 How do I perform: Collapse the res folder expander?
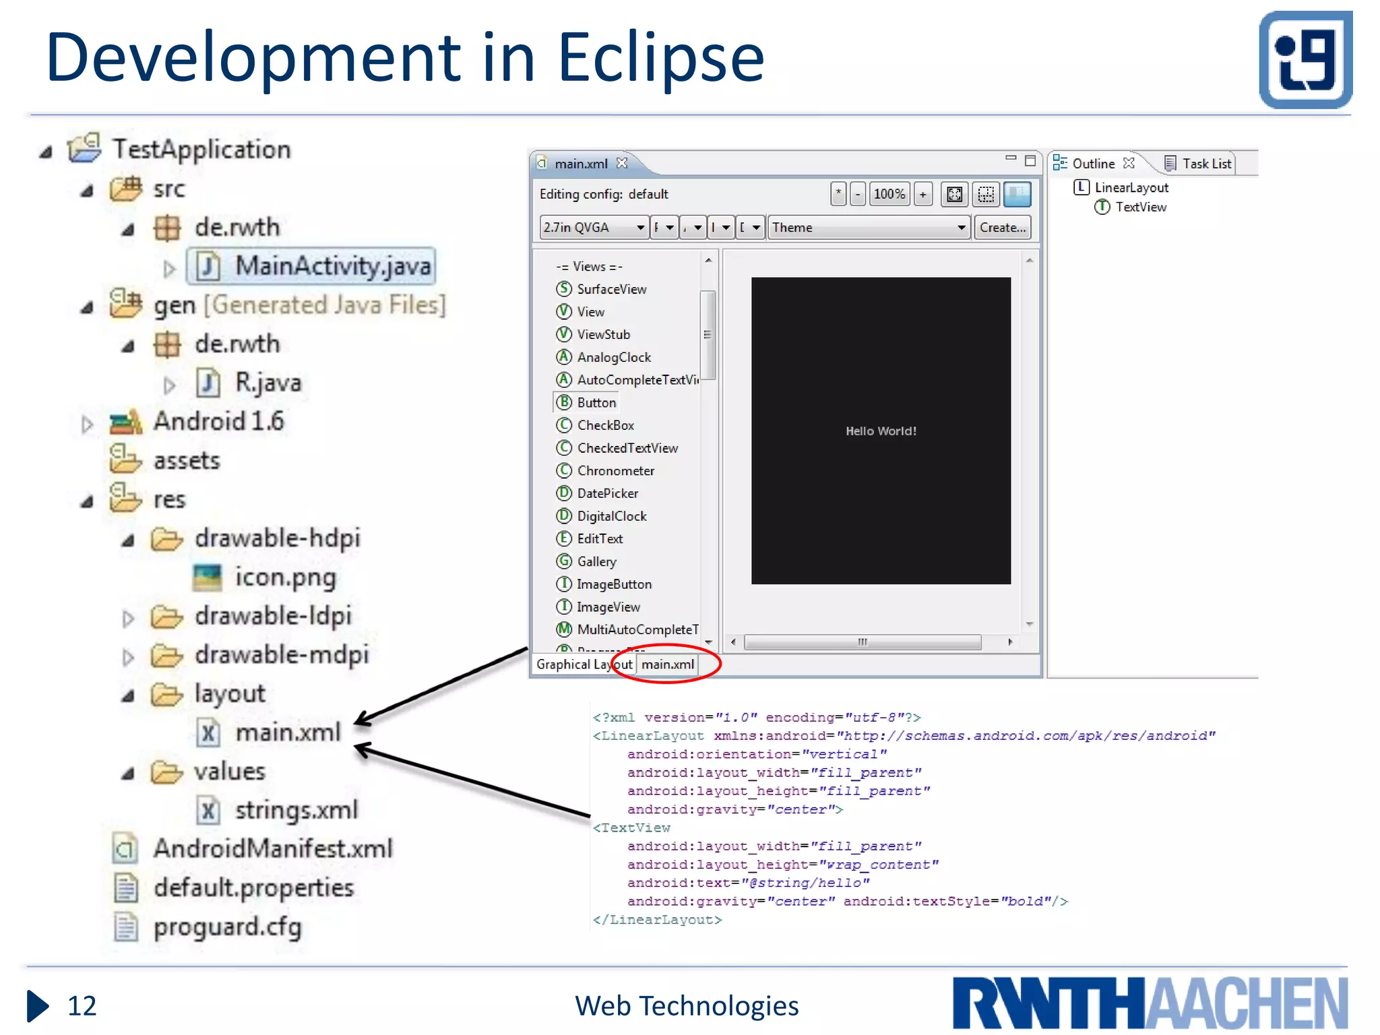click(87, 502)
